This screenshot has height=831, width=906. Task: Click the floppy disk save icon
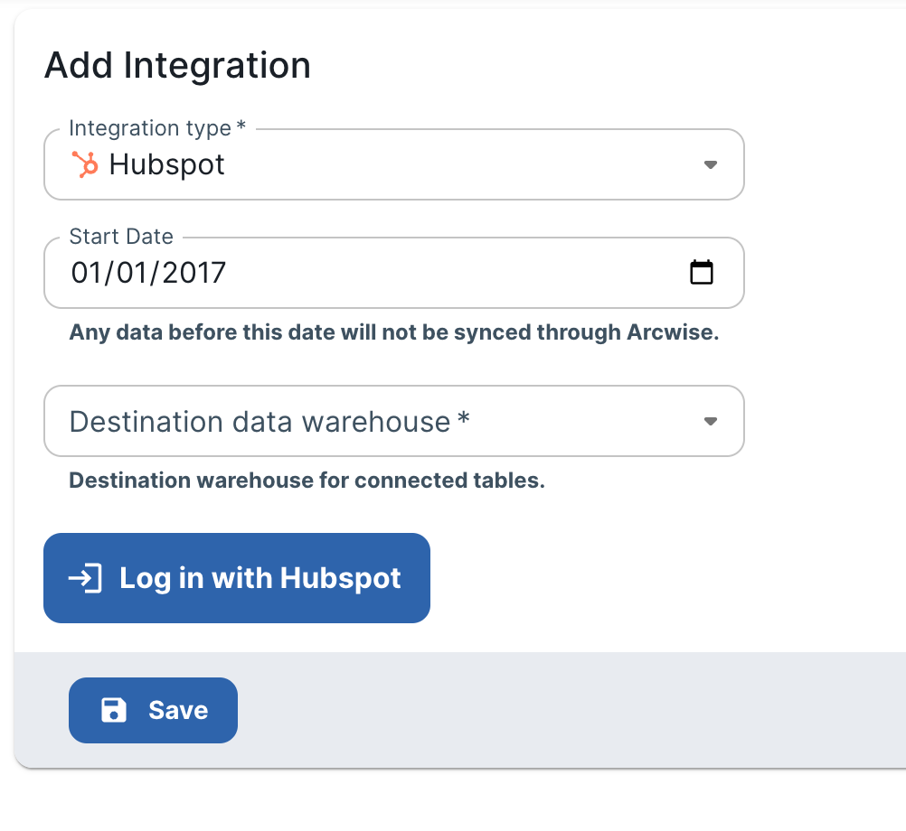click(x=114, y=710)
